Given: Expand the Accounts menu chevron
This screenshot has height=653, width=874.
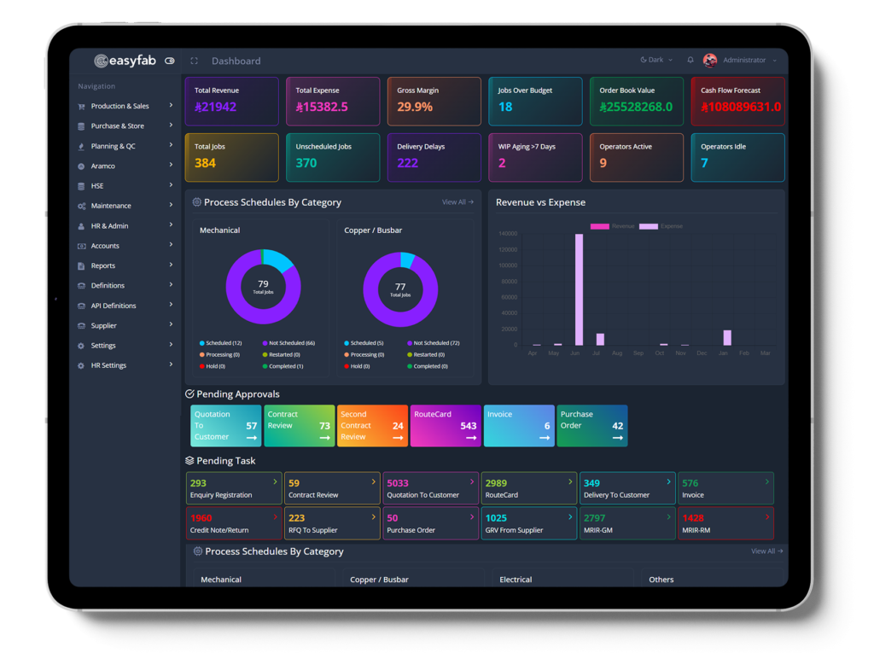Looking at the screenshot, I should [171, 245].
